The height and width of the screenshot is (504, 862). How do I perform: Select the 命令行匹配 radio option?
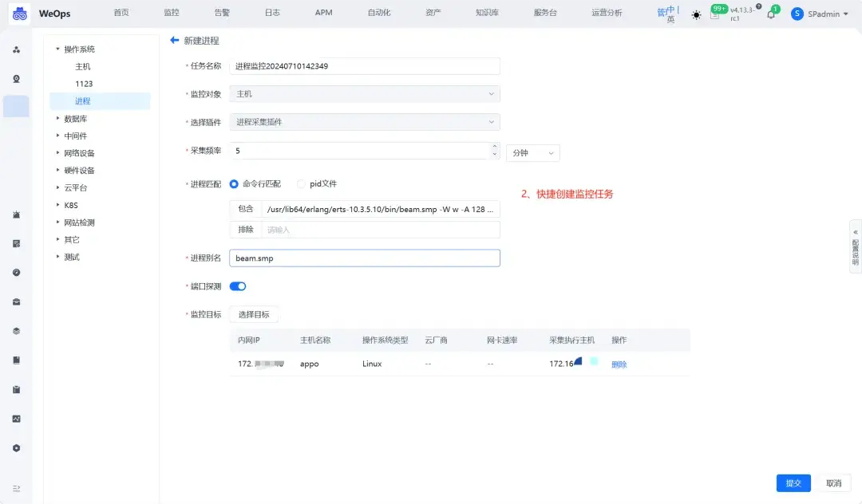pyautogui.click(x=234, y=184)
